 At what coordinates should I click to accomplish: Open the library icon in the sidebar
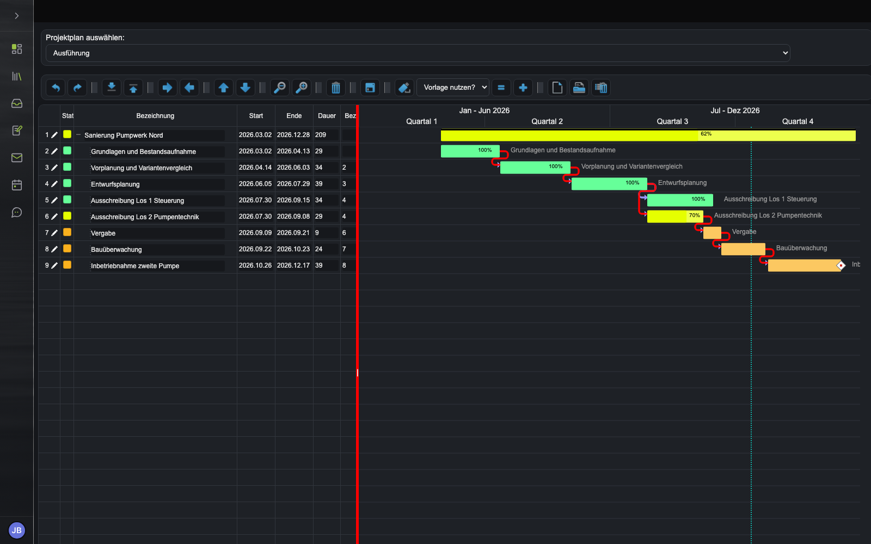tap(17, 76)
